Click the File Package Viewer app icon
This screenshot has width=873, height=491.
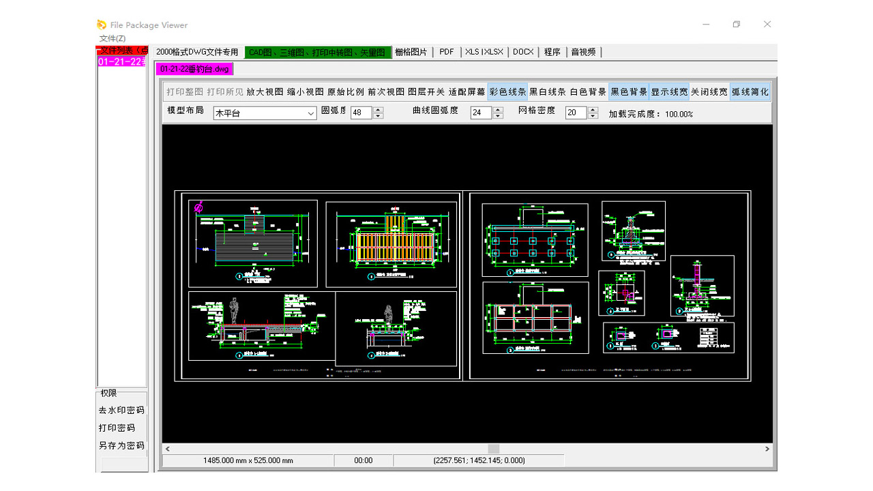pyautogui.click(x=102, y=25)
